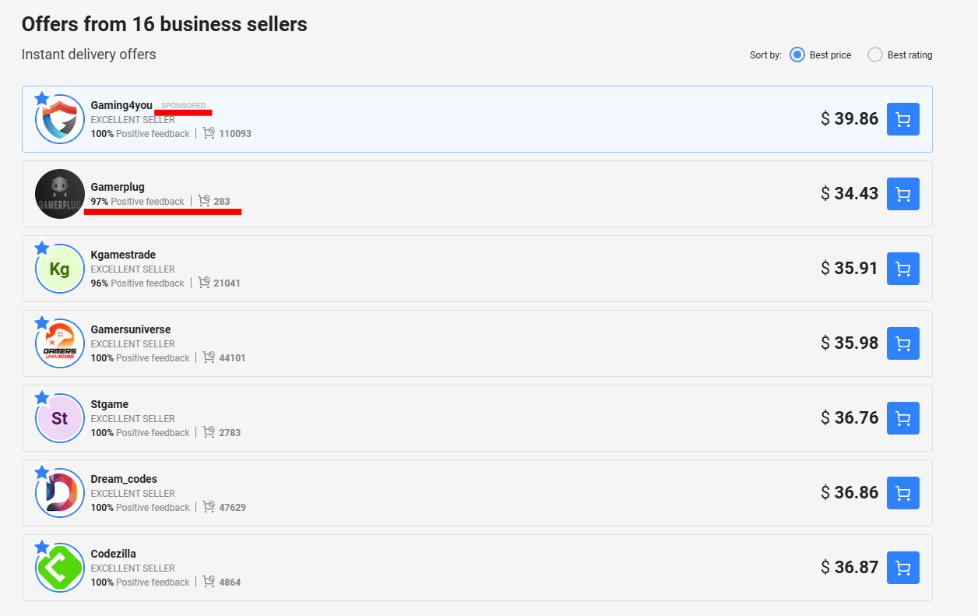Add Stgame $36.76 offer to cart

(903, 418)
